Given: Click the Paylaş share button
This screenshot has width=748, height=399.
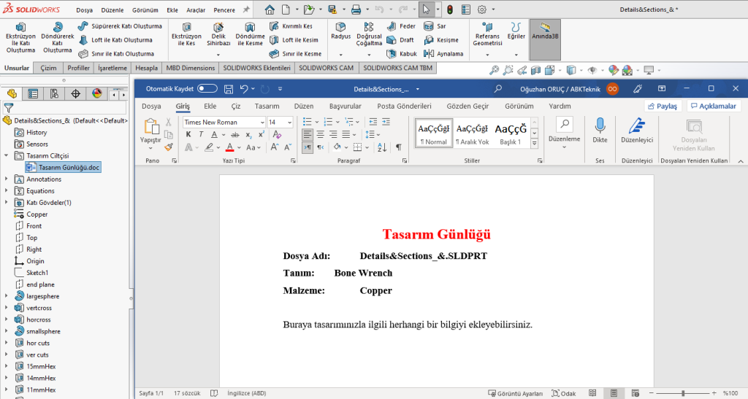Looking at the screenshot, I should point(663,106).
